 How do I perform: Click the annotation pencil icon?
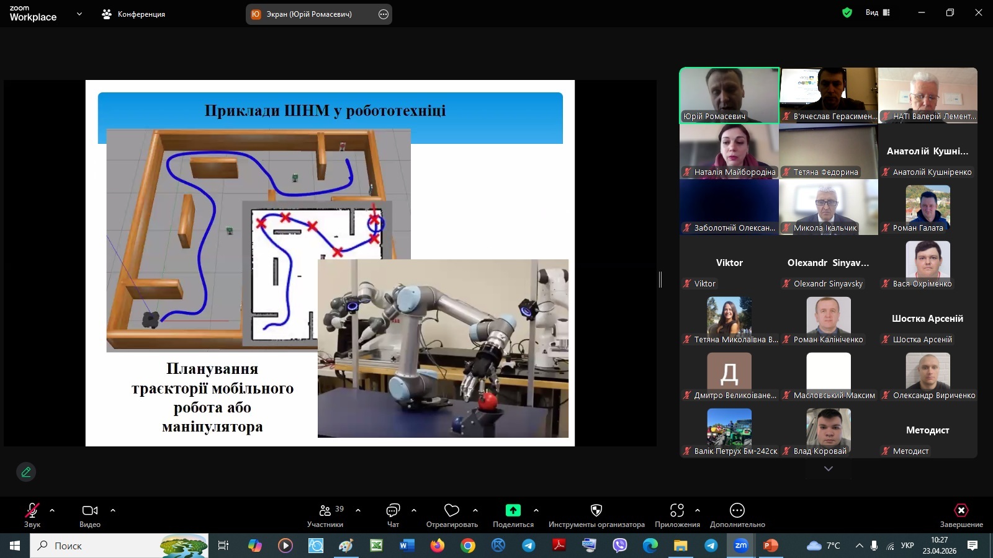coord(26,472)
